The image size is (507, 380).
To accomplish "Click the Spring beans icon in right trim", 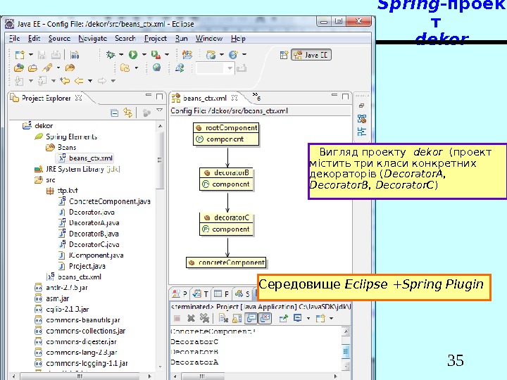I will click(362, 119).
